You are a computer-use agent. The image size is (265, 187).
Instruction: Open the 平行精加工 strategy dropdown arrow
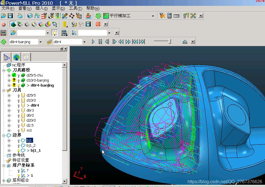coord(153,16)
